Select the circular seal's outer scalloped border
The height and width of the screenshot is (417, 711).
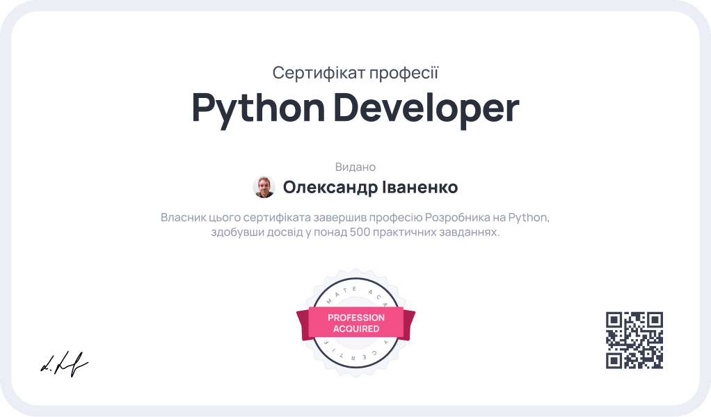tap(356, 273)
